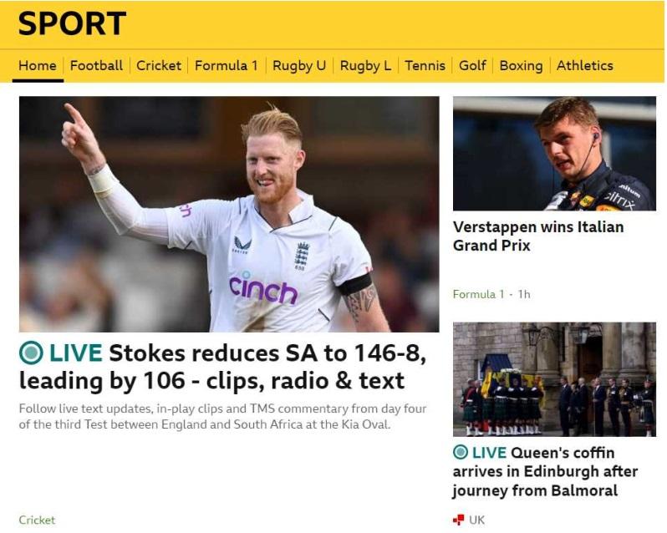This screenshot has width=667, height=533.
Task: Click the red UK section icon
Action: tap(459, 520)
